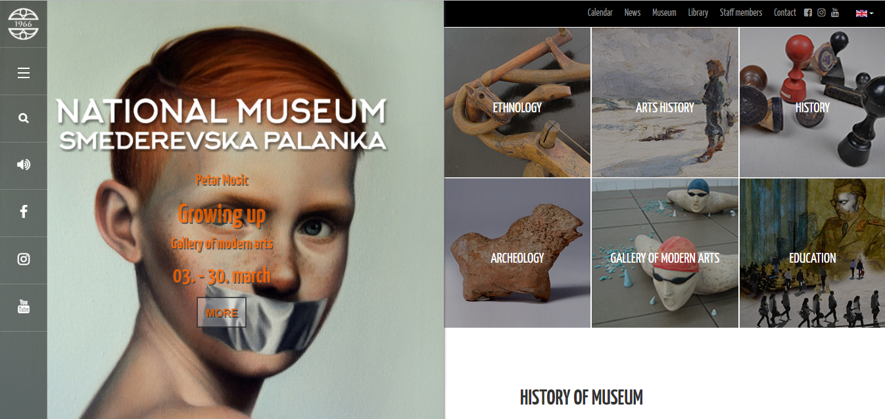Open Instagram from the left sidebar
The height and width of the screenshot is (419, 885).
point(24,259)
